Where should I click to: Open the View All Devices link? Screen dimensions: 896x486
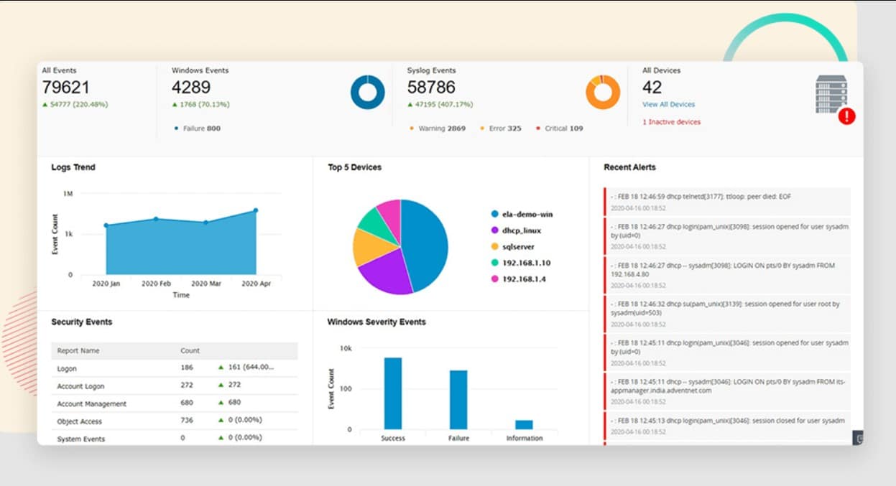click(x=668, y=105)
